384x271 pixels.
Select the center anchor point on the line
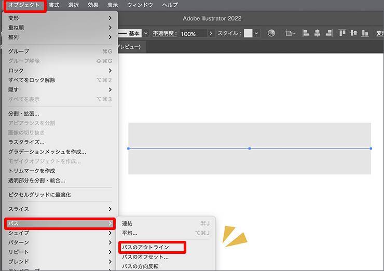250,148
